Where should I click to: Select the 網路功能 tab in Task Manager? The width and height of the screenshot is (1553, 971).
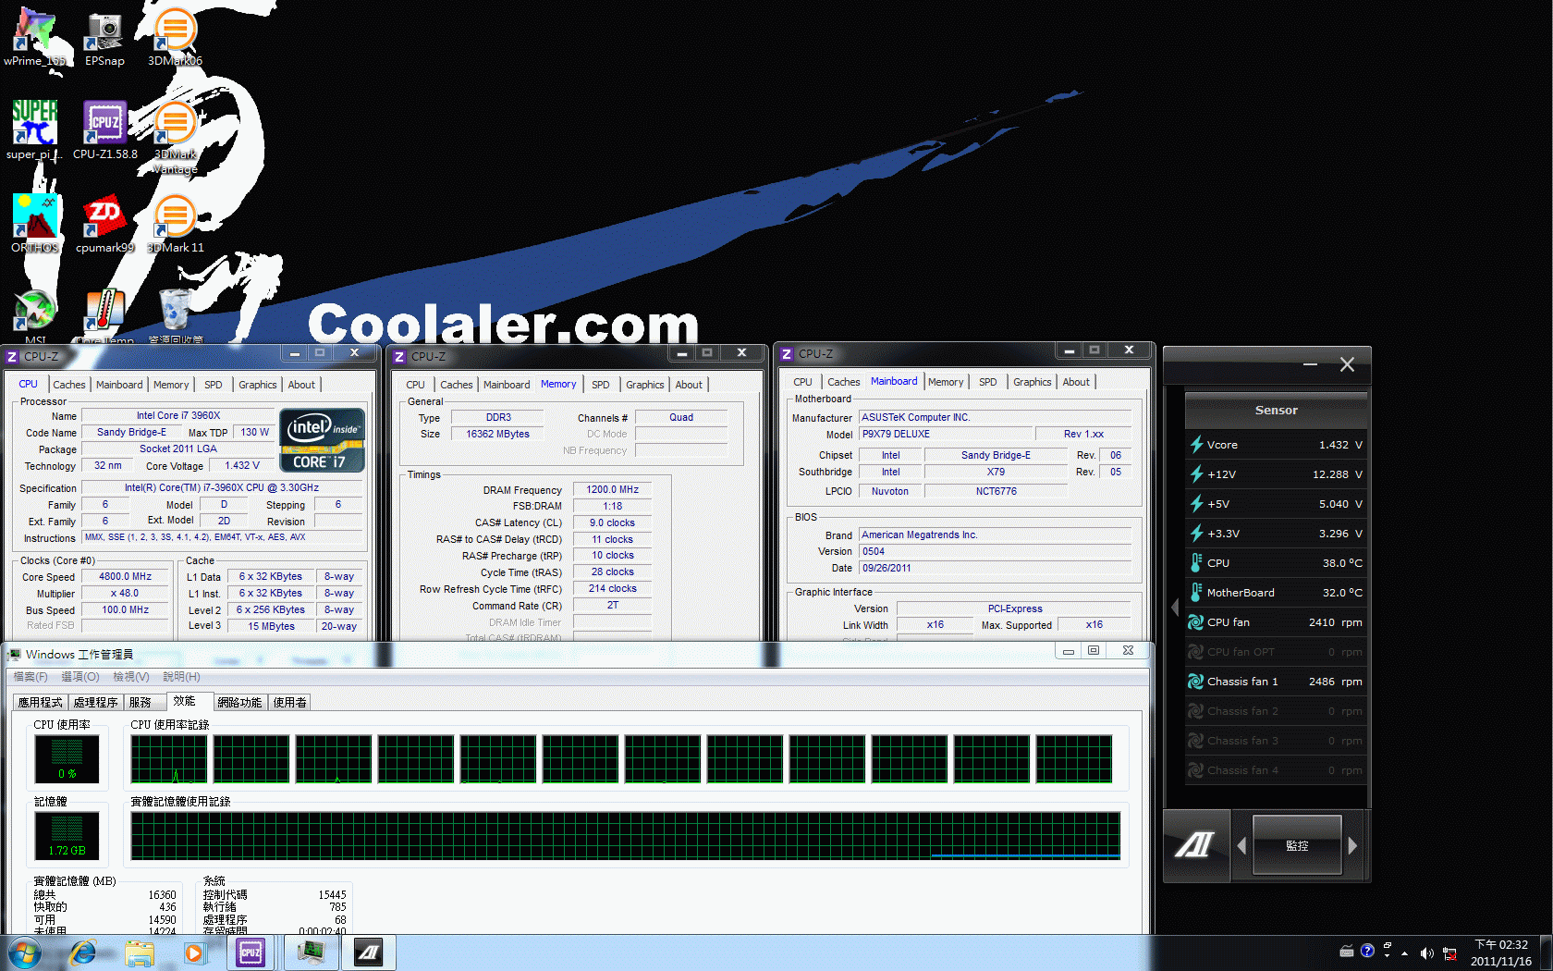pyautogui.click(x=239, y=703)
